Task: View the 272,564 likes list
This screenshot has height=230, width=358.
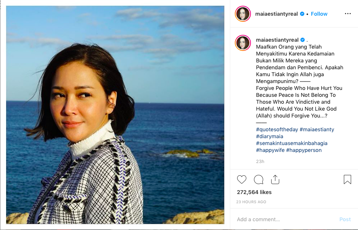Action: point(254,192)
